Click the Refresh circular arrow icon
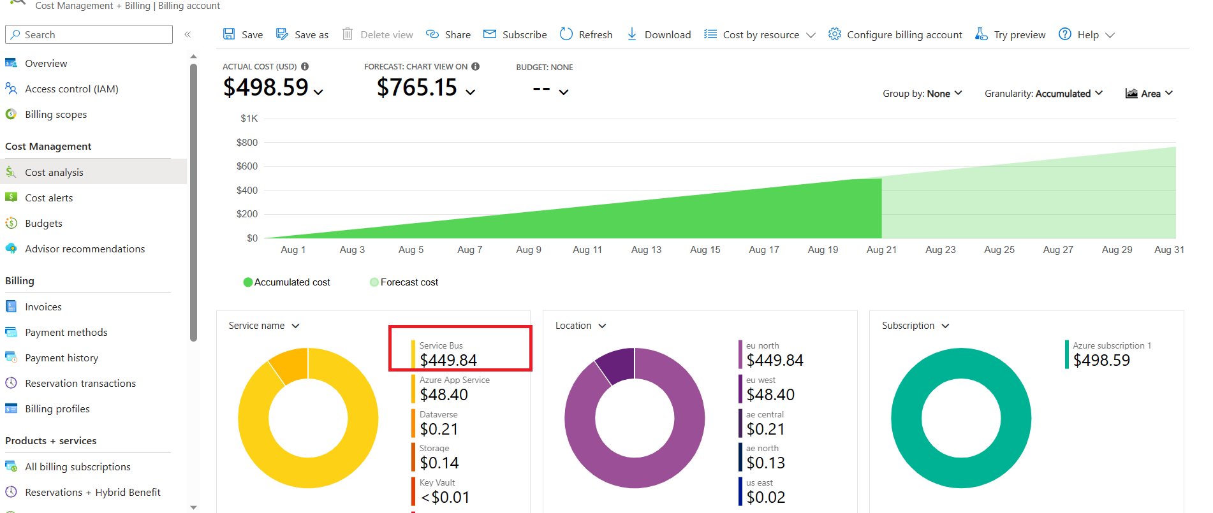1213x513 pixels. [x=566, y=34]
